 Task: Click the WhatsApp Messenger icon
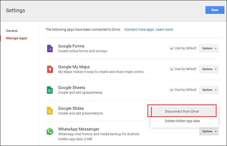coord(50,131)
